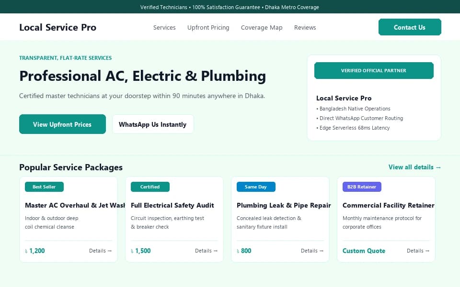Click Indoor & outdoor deep coil description
Screen dimensions: 460x287
[x=52, y=222]
